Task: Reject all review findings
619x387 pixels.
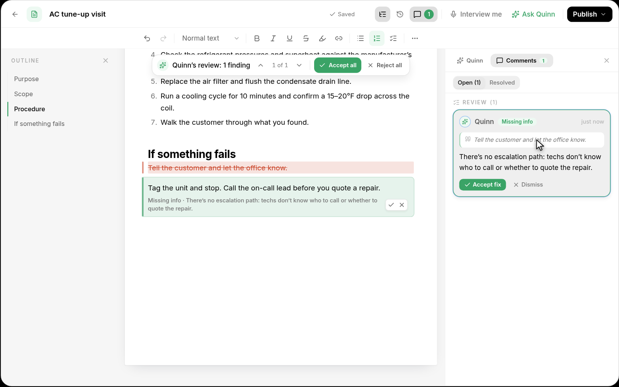Action: (385, 65)
